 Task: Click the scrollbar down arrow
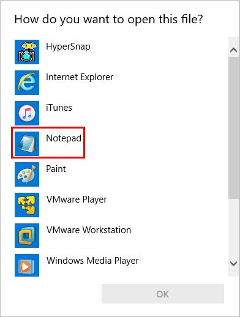(233, 264)
